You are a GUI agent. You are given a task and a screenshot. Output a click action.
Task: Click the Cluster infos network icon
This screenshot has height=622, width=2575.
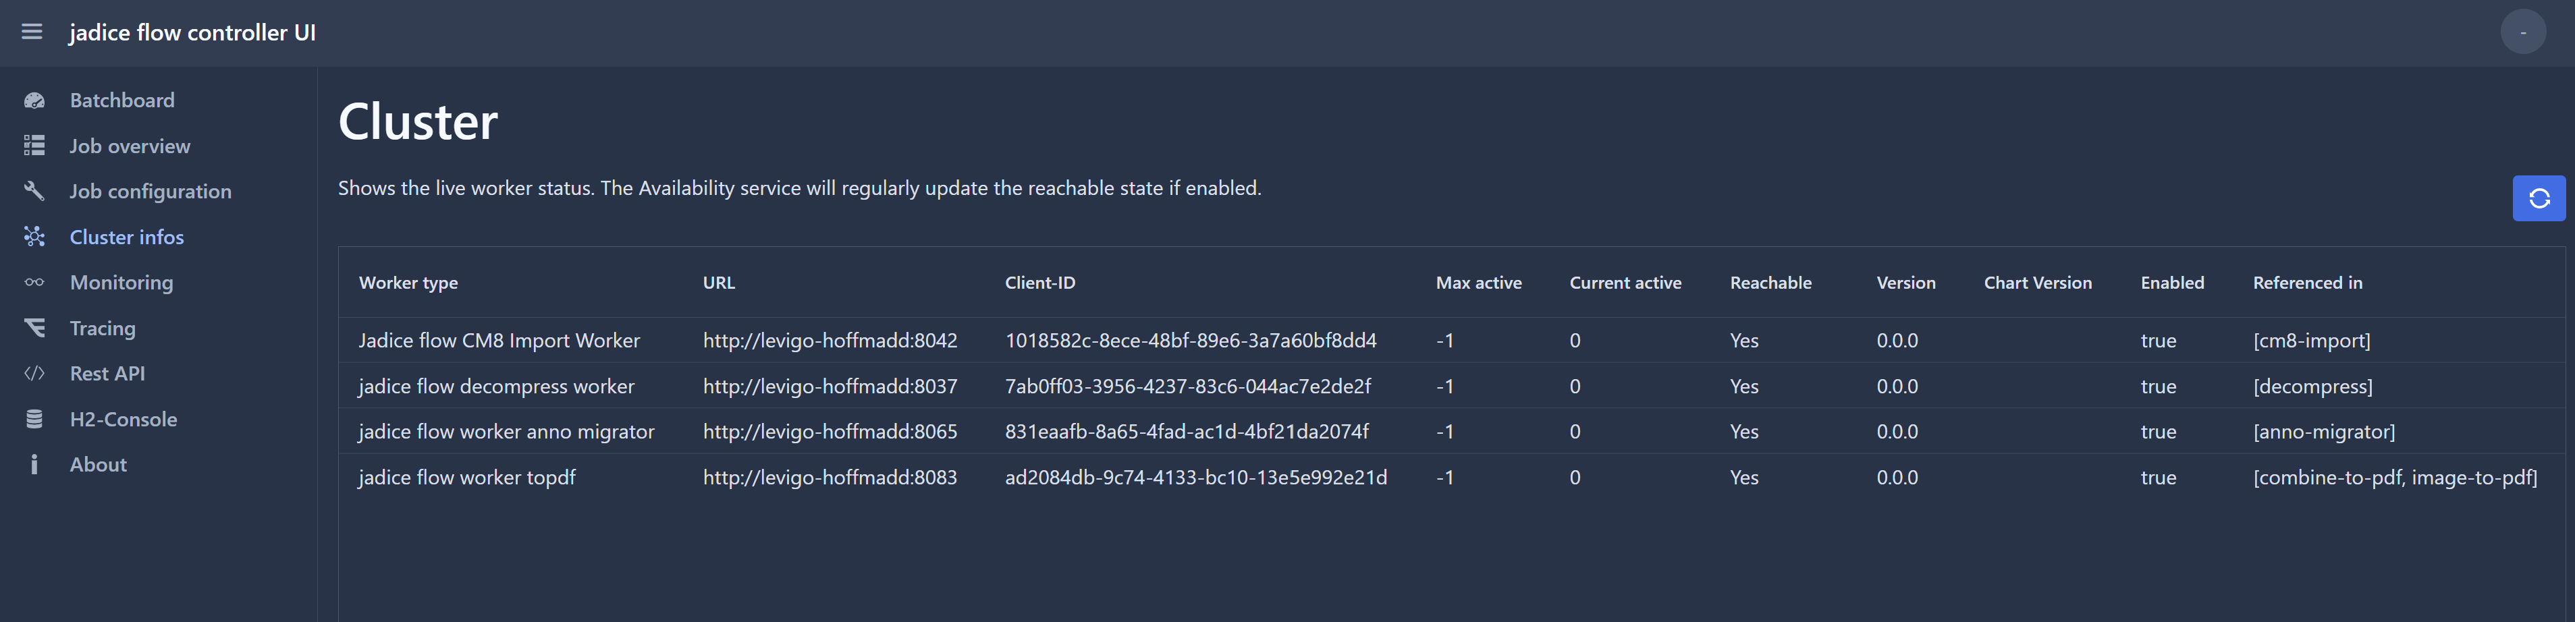tap(34, 237)
